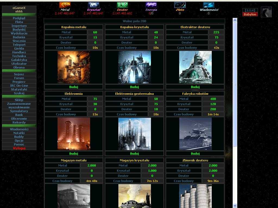Click the planet avatar image
Screen dimensions: 278x208
[x=266, y=12]
